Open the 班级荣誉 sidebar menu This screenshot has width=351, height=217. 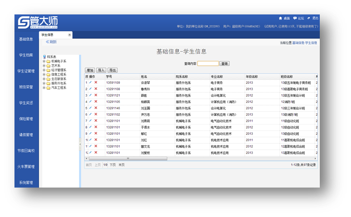coord(26,87)
